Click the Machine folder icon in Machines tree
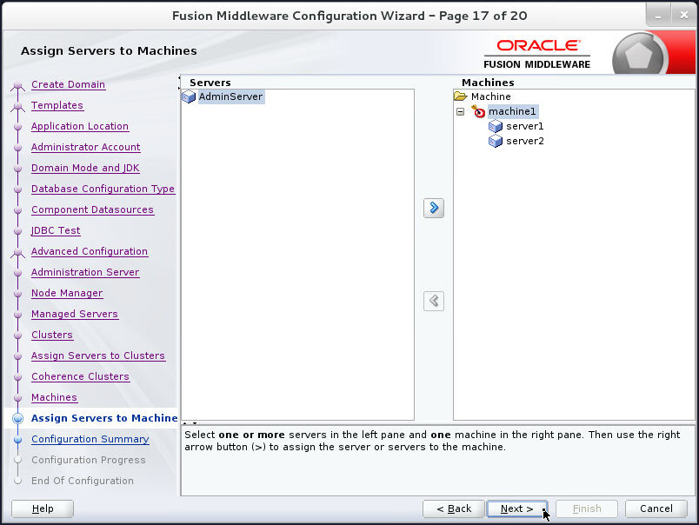Screen dimensions: 699x525 (460, 96)
